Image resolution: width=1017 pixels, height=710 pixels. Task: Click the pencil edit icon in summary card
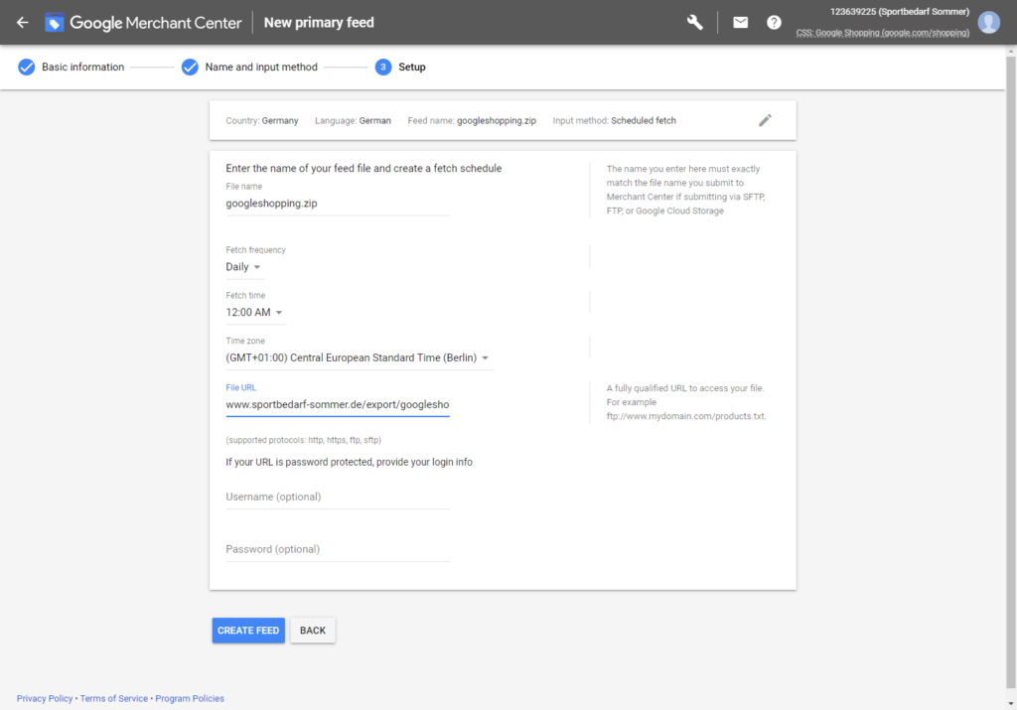coord(765,120)
